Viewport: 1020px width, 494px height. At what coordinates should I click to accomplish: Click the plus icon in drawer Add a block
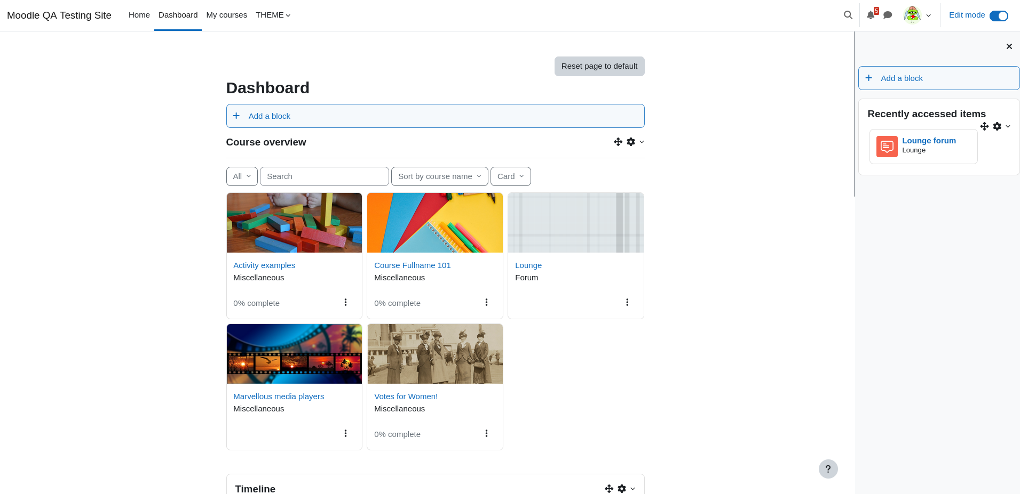click(x=868, y=78)
